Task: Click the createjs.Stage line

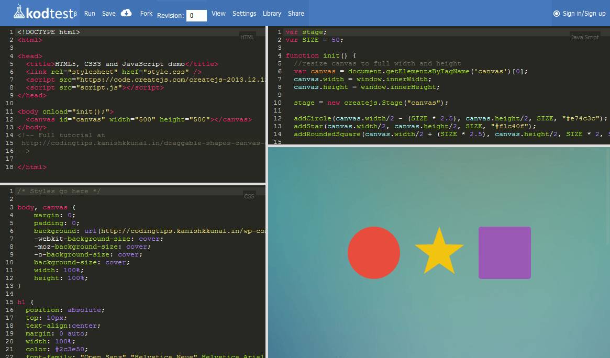Action: pyautogui.click(x=371, y=103)
